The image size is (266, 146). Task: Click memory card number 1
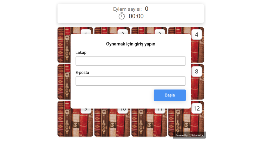click(x=64, y=45)
